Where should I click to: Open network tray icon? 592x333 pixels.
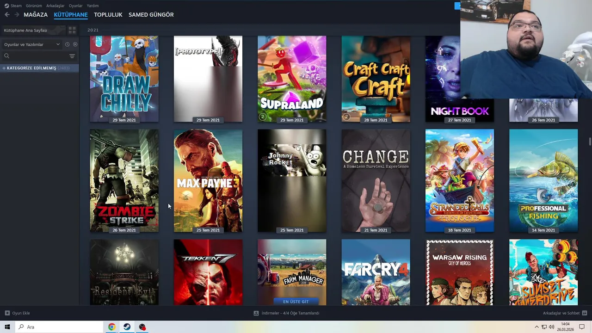544,327
